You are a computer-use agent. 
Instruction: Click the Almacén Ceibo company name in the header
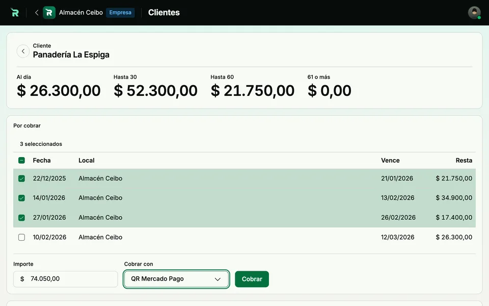(x=81, y=12)
